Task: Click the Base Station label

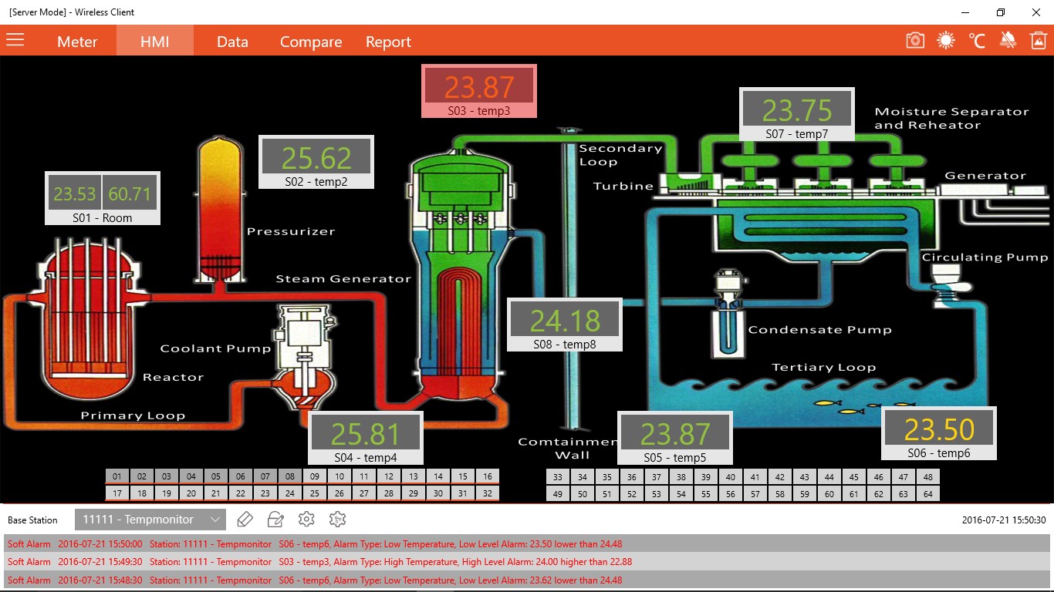Action: [x=33, y=520]
